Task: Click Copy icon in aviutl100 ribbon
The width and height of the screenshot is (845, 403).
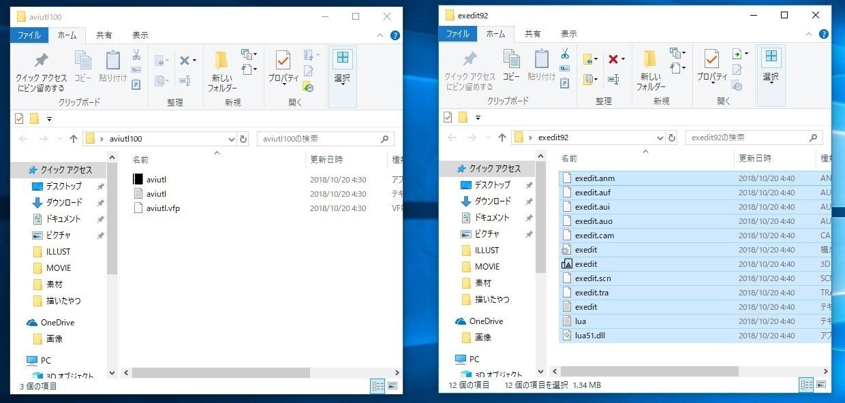Action: [x=82, y=66]
